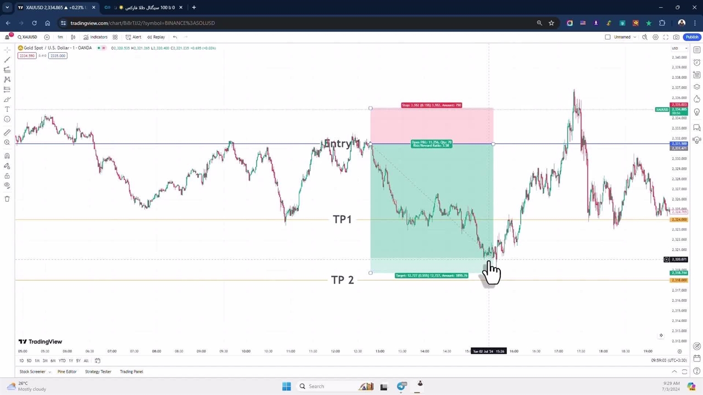Viewport: 703px width, 395px height.
Task: Create an Alert from top toolbar
Action: (133, 37)
